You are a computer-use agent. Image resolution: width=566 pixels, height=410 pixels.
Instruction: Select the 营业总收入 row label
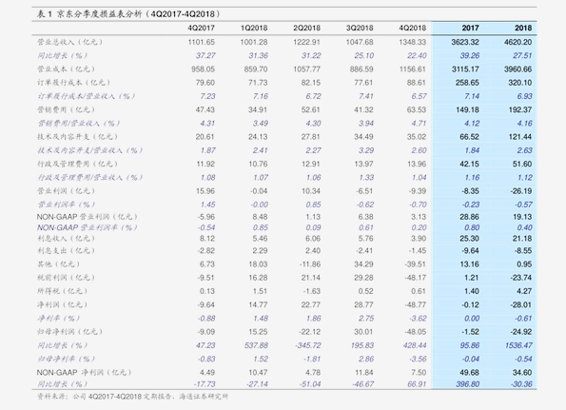coord(69,42)
